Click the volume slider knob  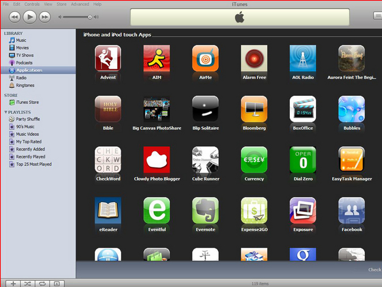pos(90,17)
